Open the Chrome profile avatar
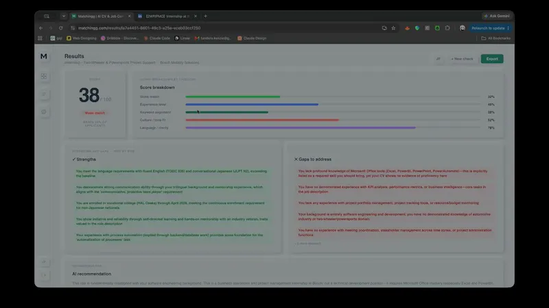549x308 pixels. [462, 28]
